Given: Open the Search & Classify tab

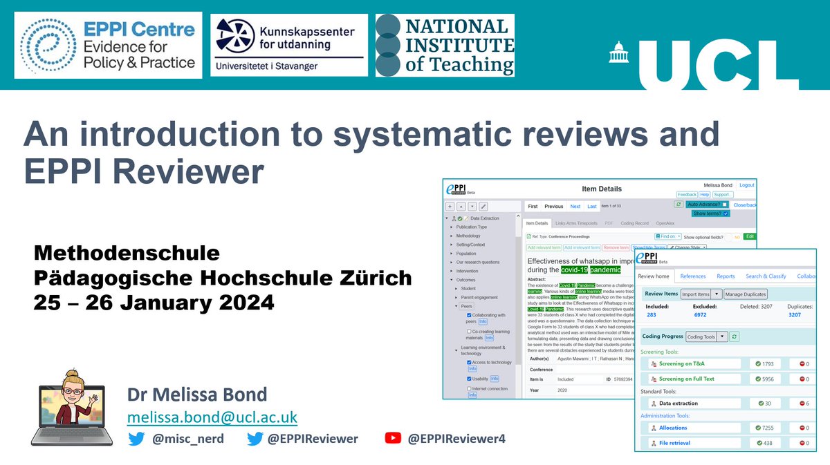Looking at the screenshot, I should point(766,276).
